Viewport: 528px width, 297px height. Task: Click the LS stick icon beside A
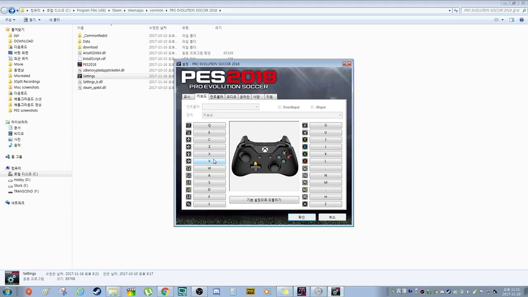click(x=189, y=175)
